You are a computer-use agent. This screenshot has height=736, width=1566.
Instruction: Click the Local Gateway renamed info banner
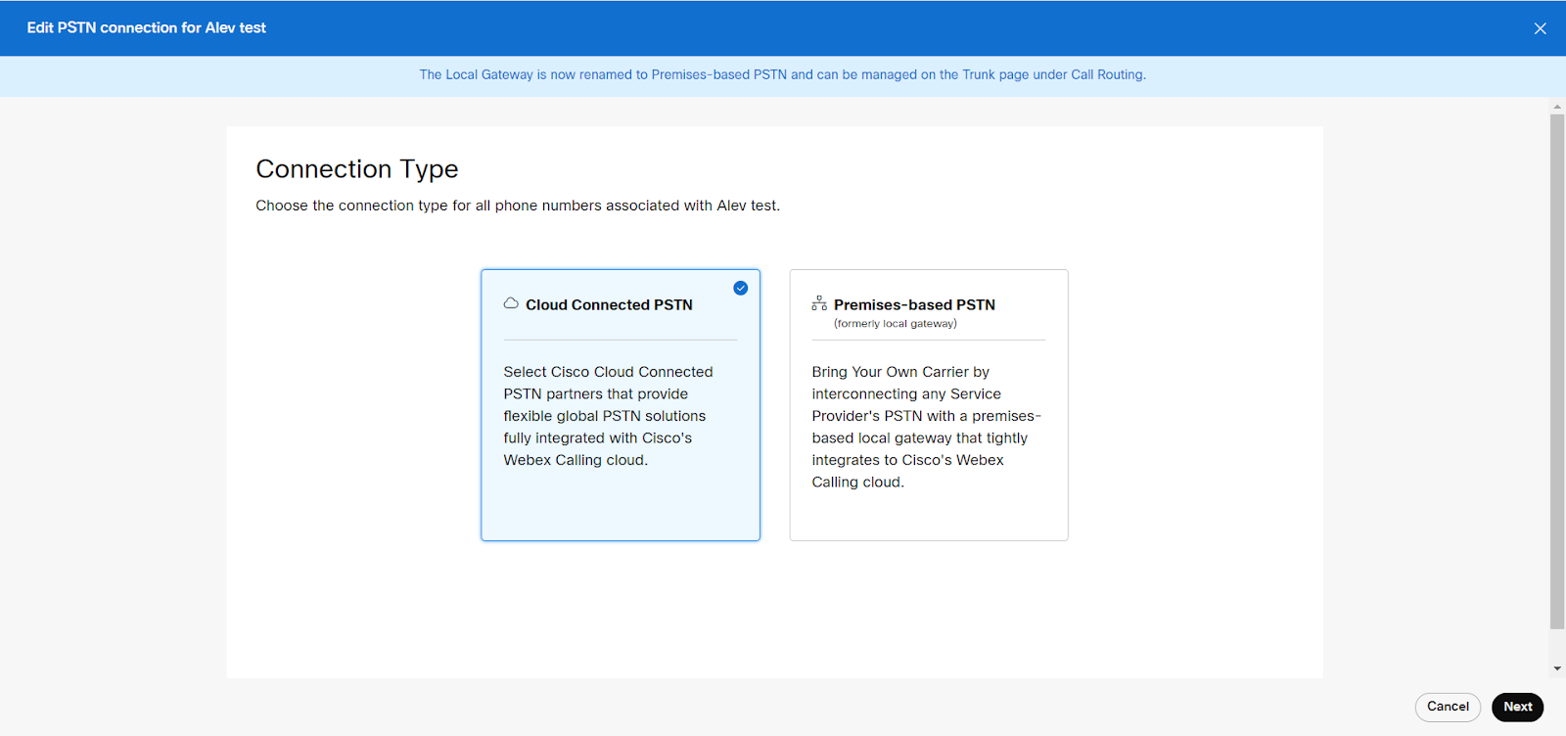pos(782,75)
